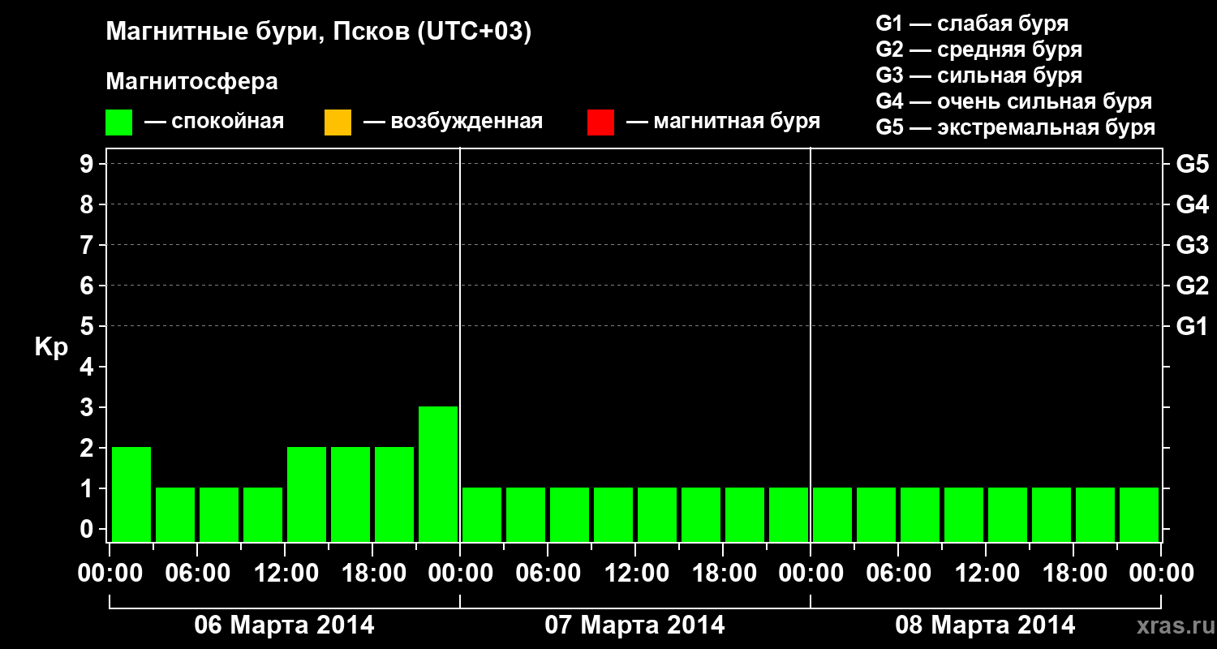This screenshot has width=1217, height=649.
Task: Click the '— спокойная' legend label
Action: pyautogui.click(x=214, y=122)
